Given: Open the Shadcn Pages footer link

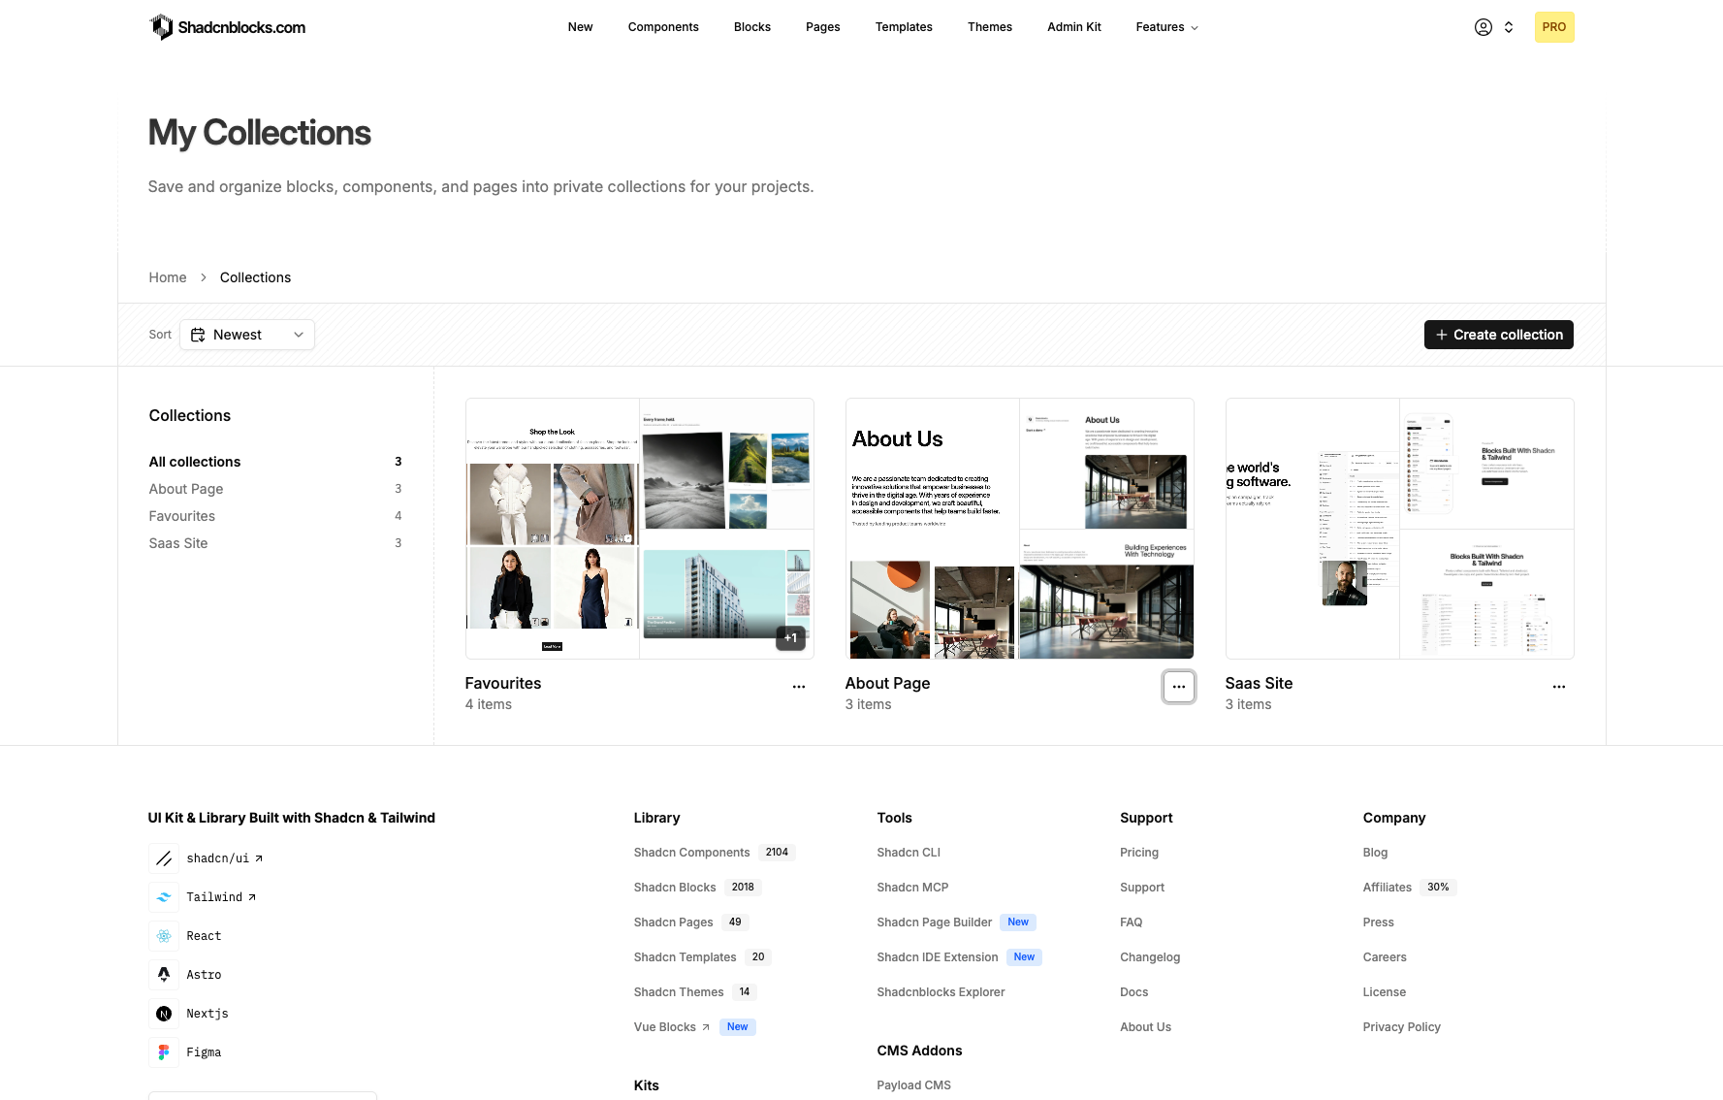Looking at the screenshot, I should coord(674,922).
